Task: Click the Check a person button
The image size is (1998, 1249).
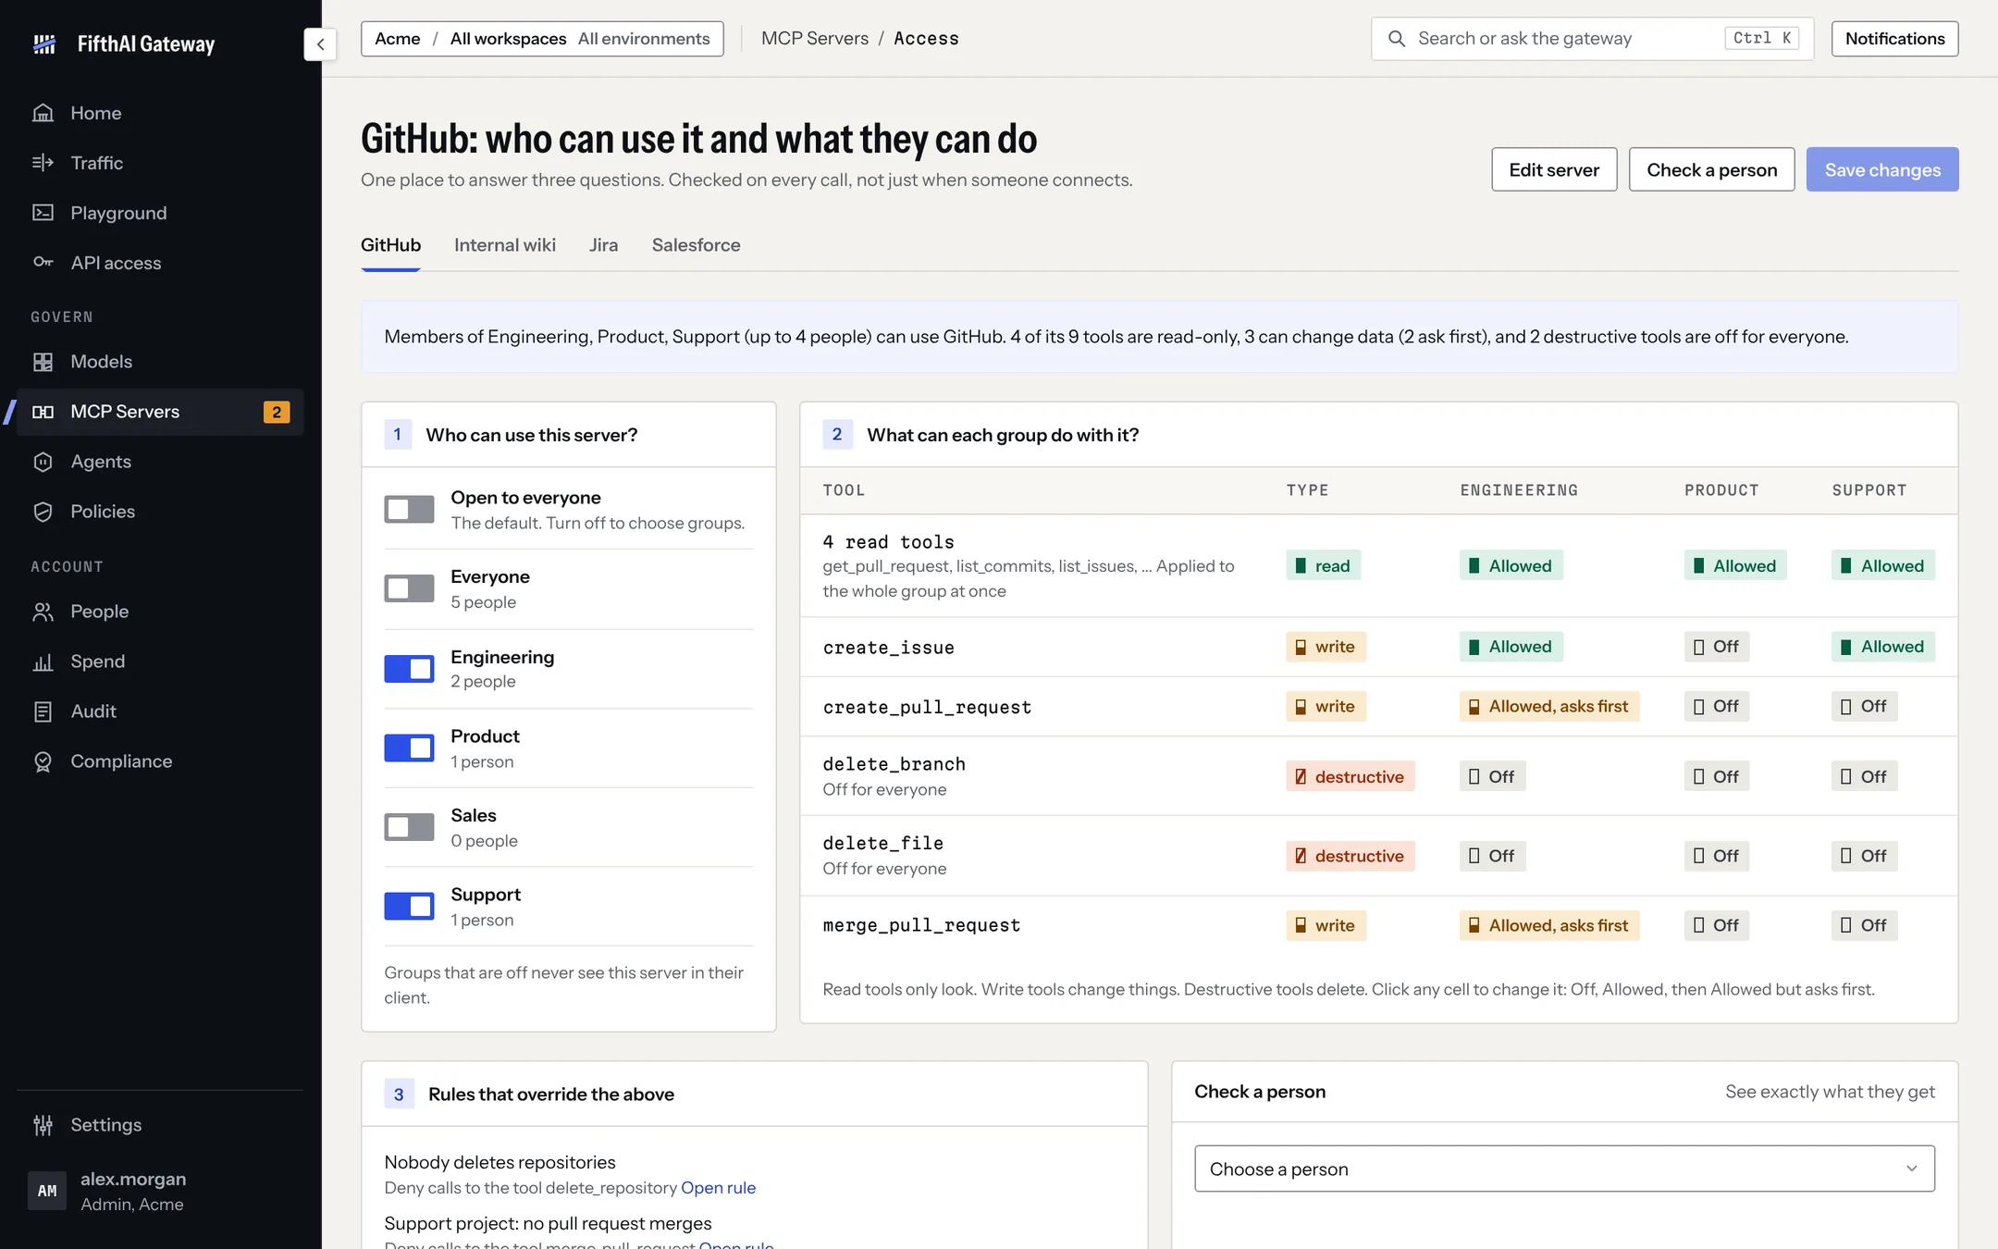Action: (x=1712, y=169)
